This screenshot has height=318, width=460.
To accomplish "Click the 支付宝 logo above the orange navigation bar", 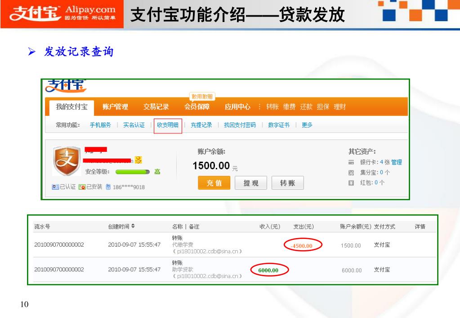I will click(x=66, y=86).
